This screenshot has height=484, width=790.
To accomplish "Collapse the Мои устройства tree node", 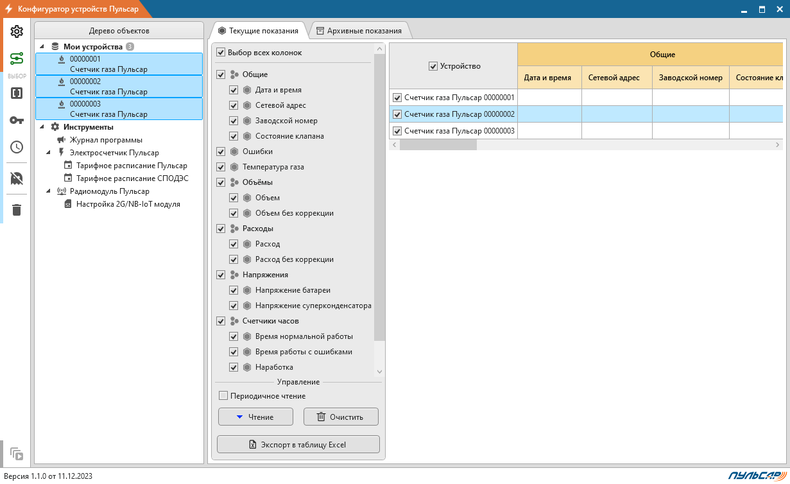I will click(42, 46).
